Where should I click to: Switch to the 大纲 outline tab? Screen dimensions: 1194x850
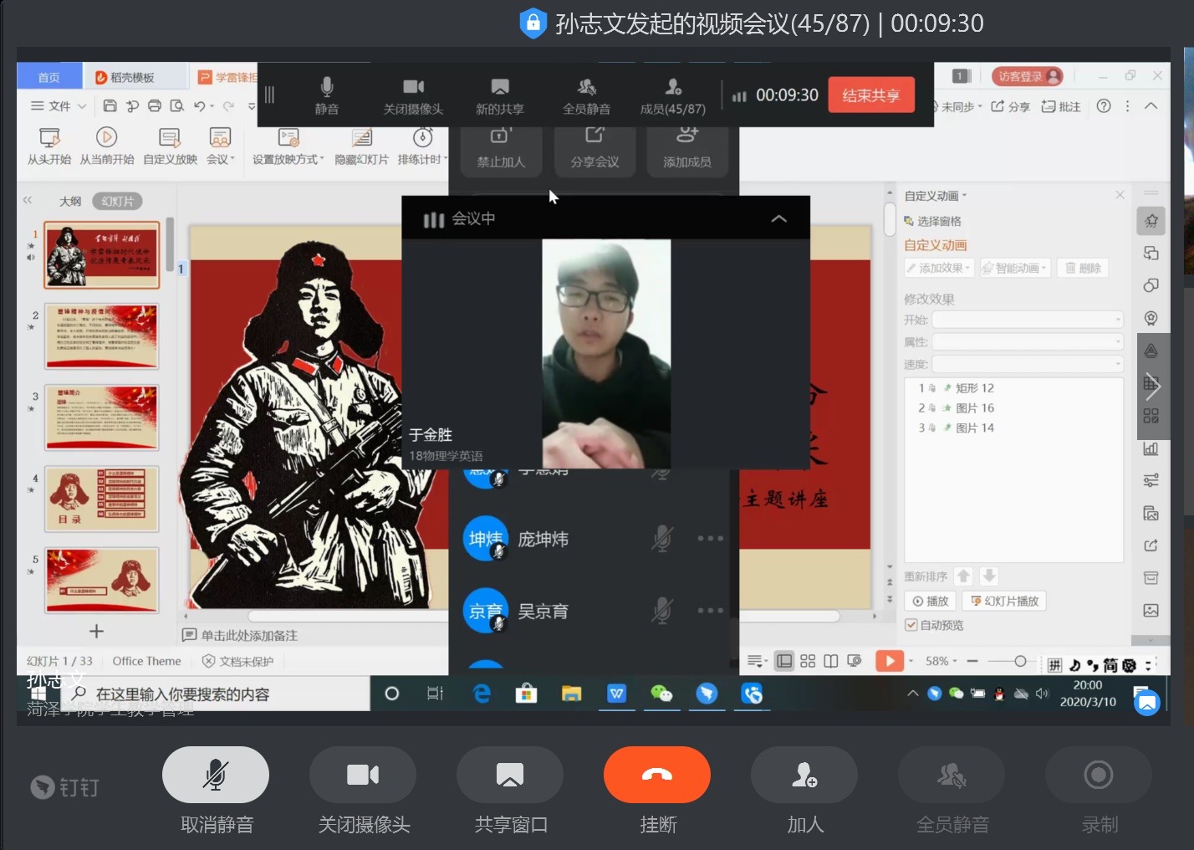click(70, 202)
